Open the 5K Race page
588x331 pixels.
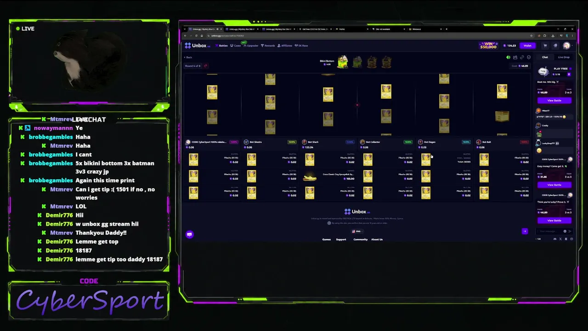tap(301, 46)
